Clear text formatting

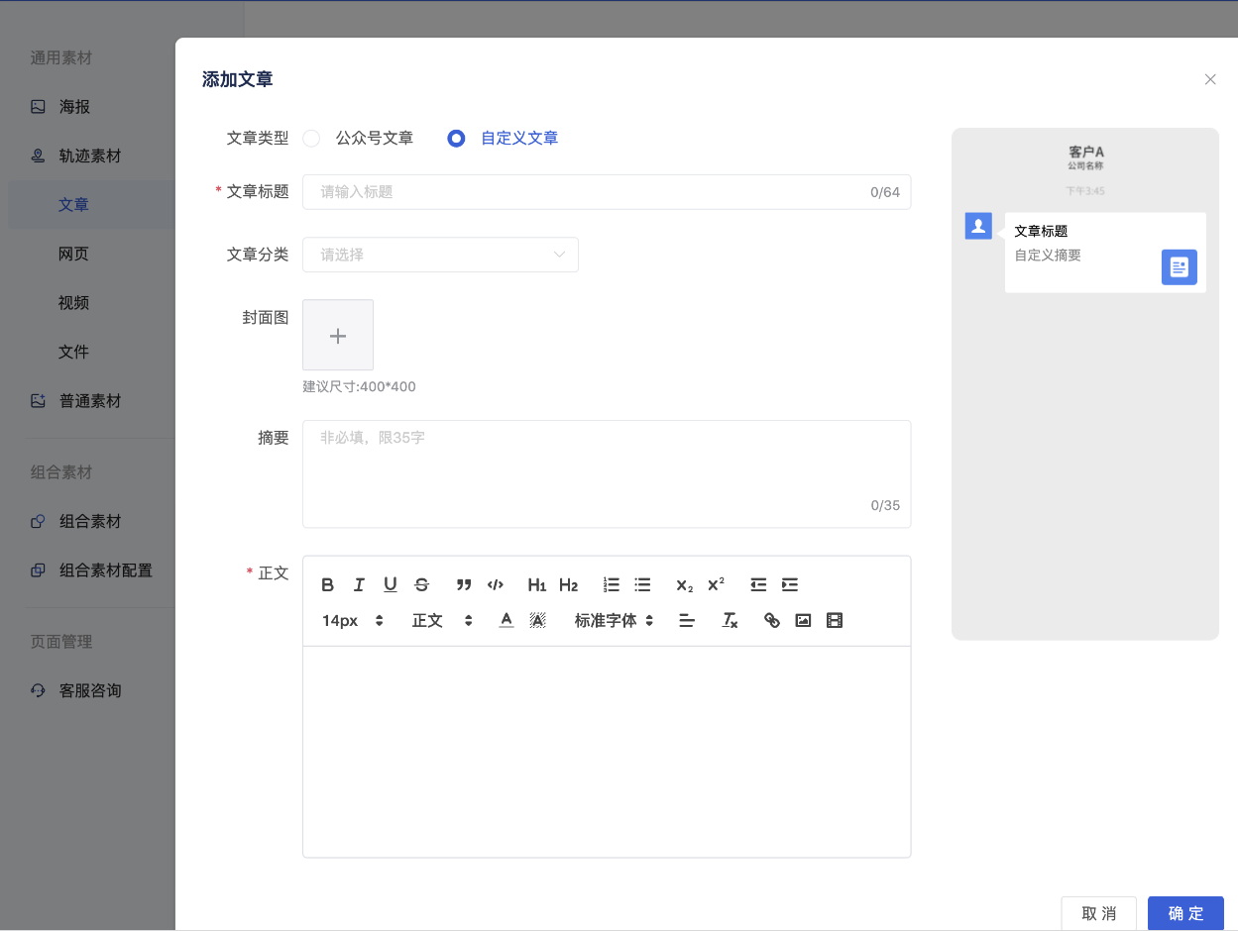(730, 620)
